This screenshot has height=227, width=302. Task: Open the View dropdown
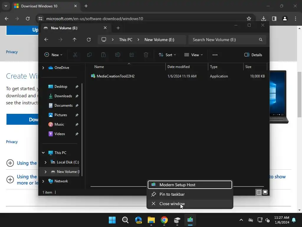click(193, 55)
